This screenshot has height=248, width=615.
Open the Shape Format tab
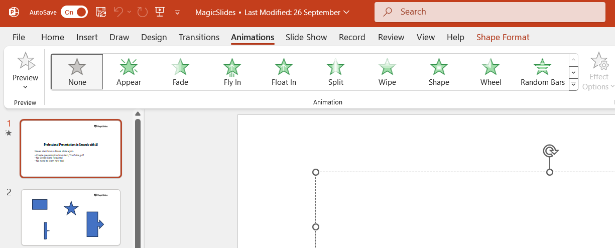pyautogui.click(x=503, y=37)
